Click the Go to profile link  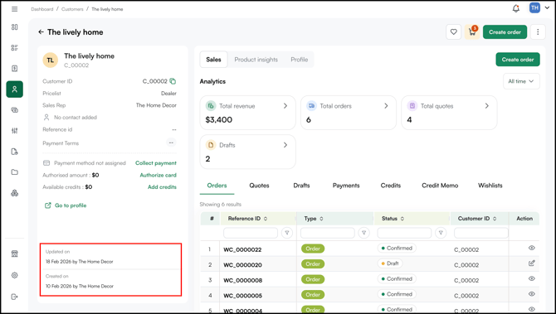coord(66,205)
